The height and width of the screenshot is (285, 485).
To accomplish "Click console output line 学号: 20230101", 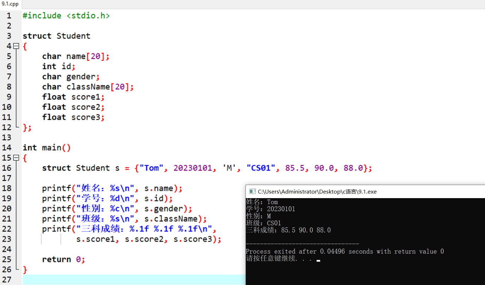I will pos(270,209).
